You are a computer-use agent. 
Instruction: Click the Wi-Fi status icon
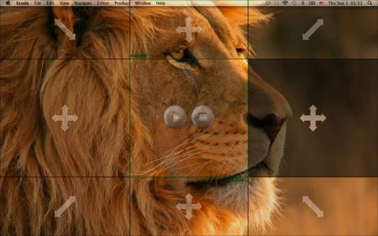pyautogui.click(x=285, y=3)
